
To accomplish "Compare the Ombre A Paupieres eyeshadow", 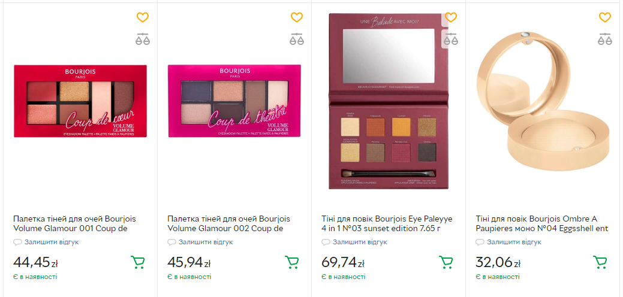I will pos(605,39).
